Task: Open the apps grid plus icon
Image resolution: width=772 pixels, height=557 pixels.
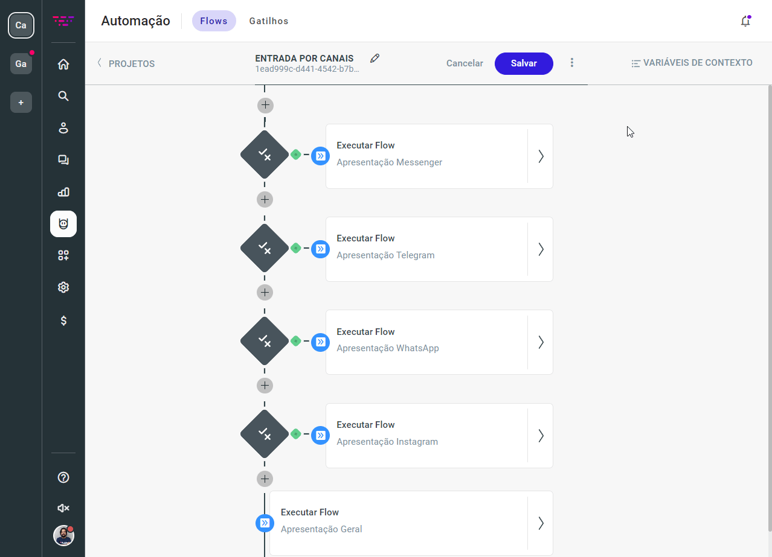Action: (x=63, y=256)
